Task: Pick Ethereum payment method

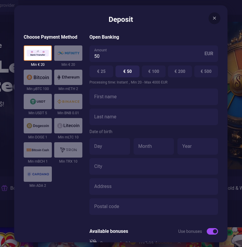Action: pos(68,77)
